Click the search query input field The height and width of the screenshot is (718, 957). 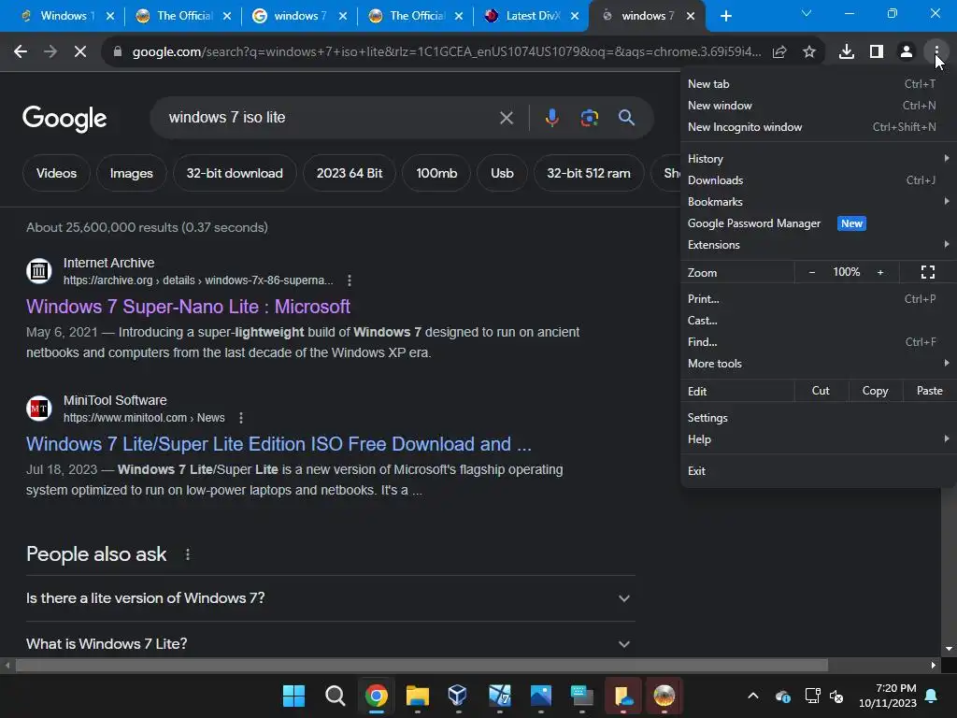tap(330, 117)
